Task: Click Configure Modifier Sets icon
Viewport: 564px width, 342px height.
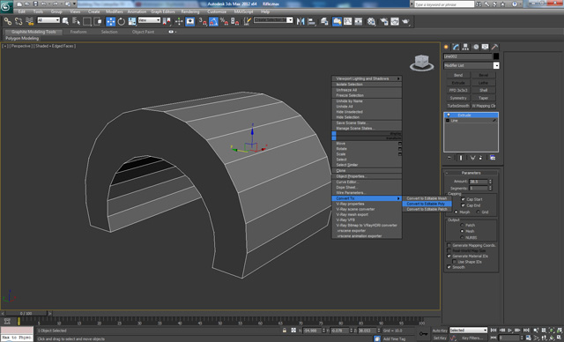Action: coord(493,158)
